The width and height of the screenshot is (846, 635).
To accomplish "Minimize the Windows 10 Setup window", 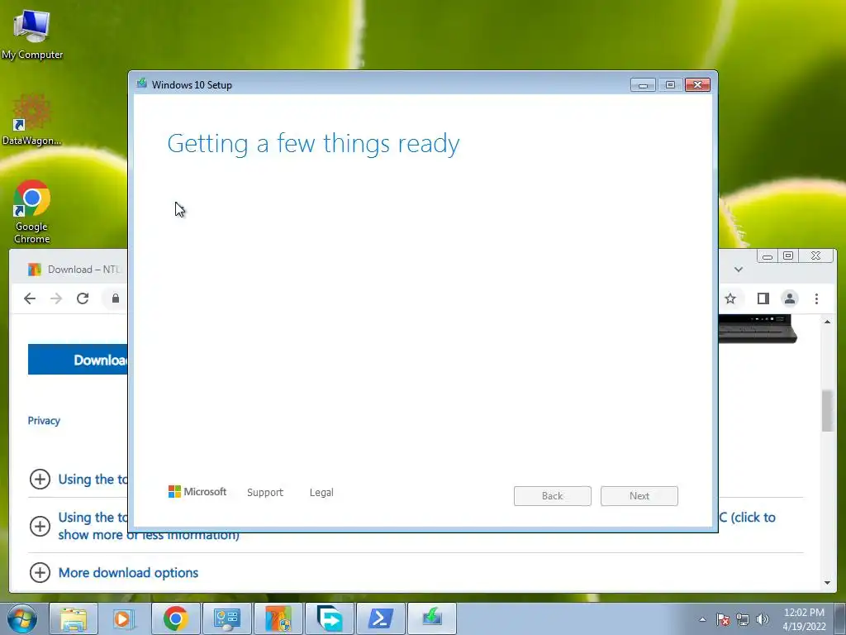I will point(643,85).
